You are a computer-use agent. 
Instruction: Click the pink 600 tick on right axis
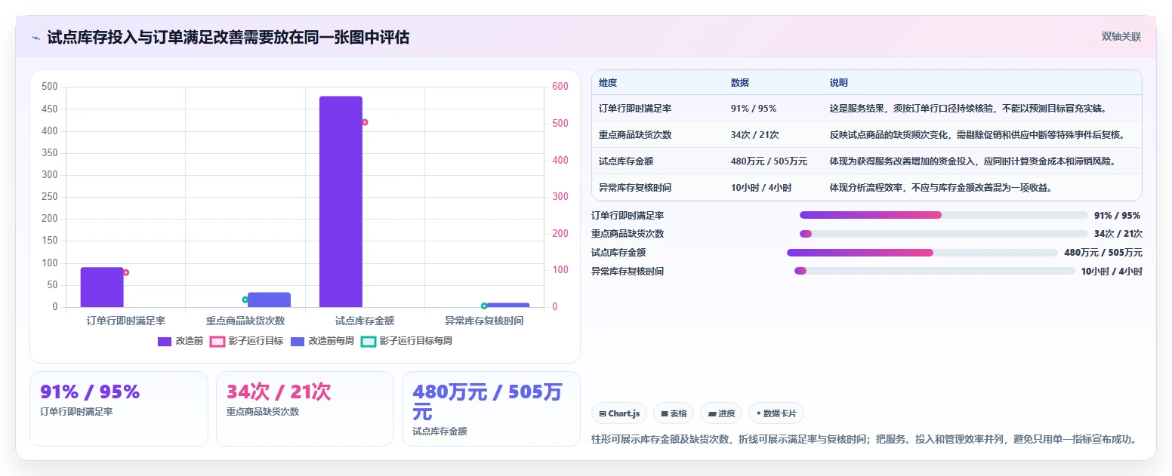560,87
